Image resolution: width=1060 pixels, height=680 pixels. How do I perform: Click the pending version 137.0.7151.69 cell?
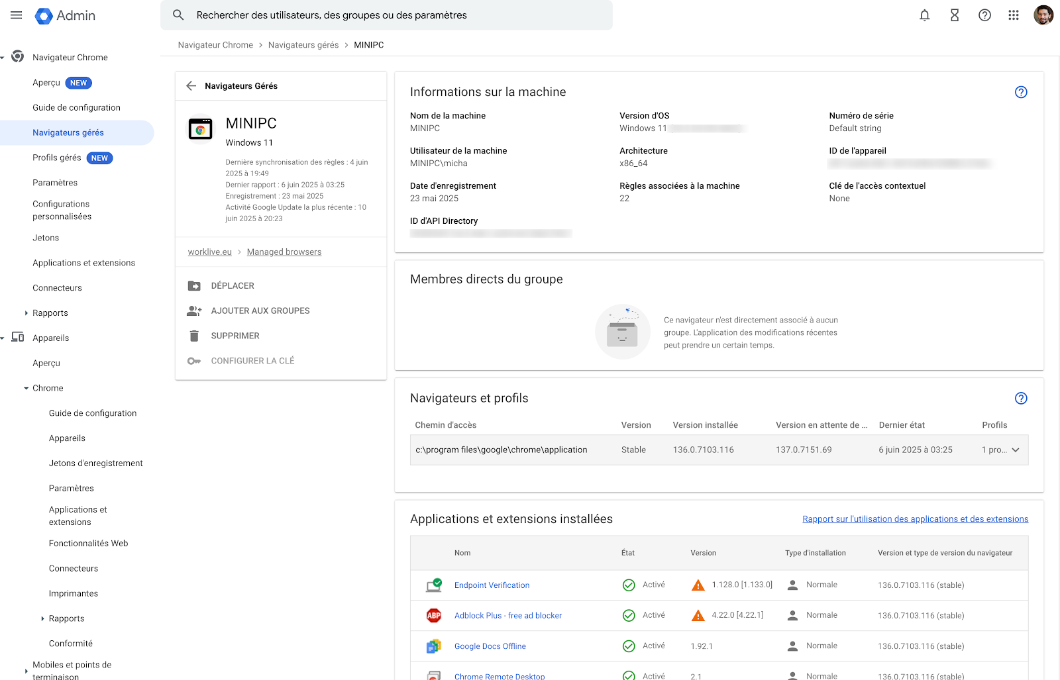coord(804,450)
